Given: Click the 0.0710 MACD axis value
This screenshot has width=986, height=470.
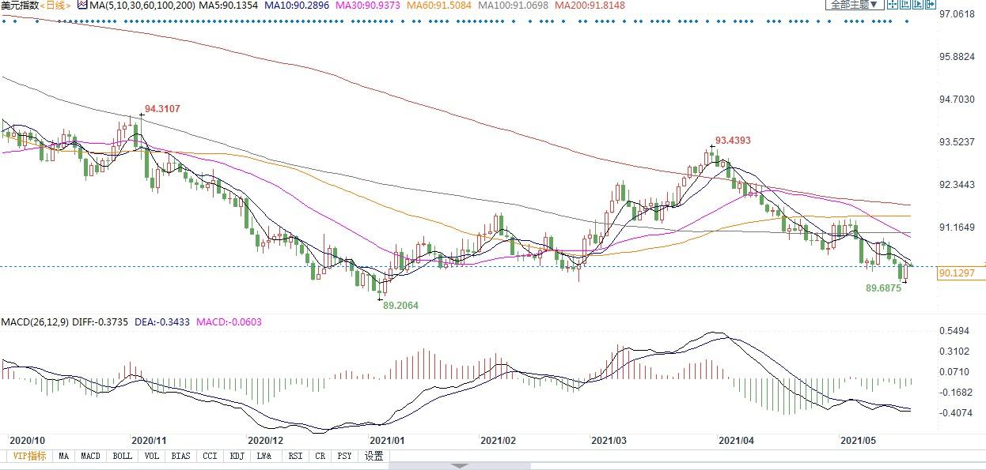Looking at the screenshot, I should point(954,371).
